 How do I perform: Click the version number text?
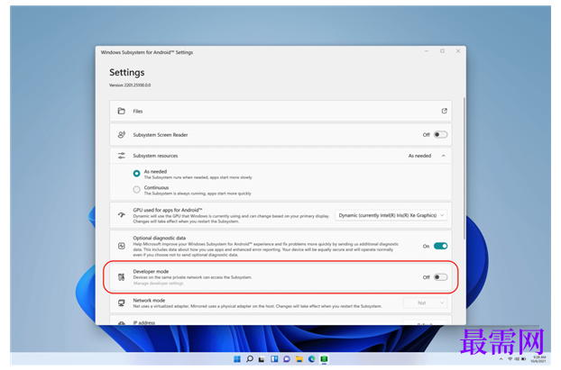click(x=130, y=85)
